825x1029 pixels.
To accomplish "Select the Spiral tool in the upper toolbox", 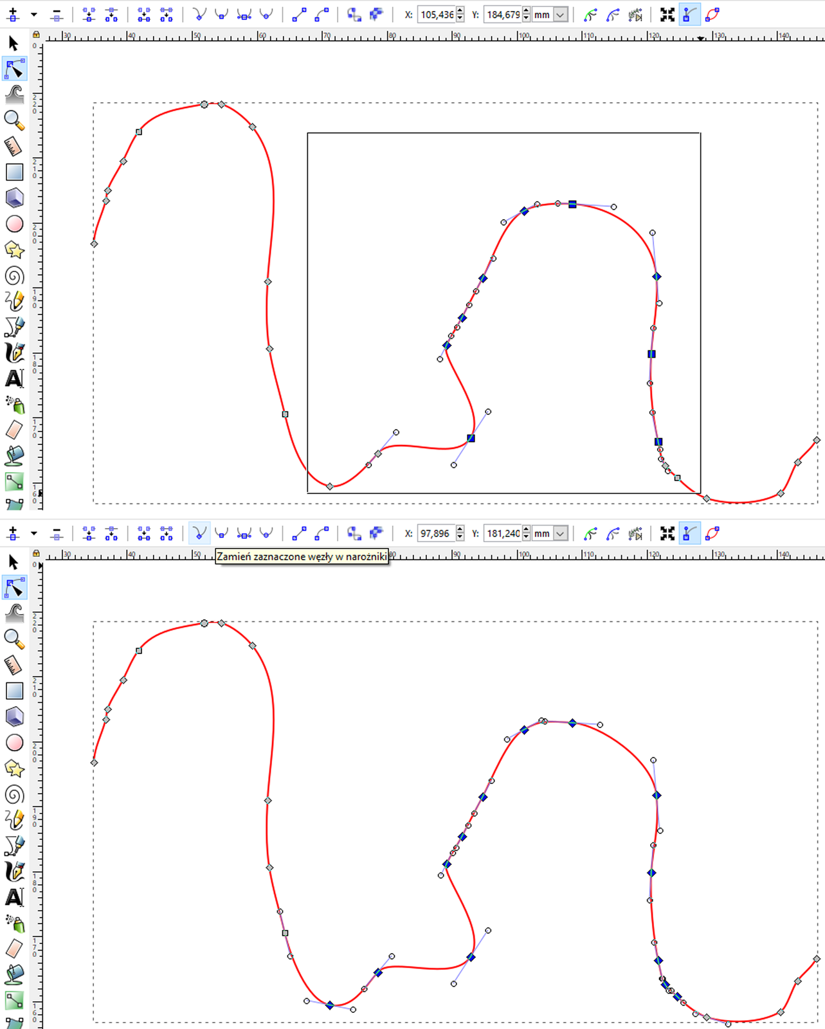I will click(x=14, y=276).
